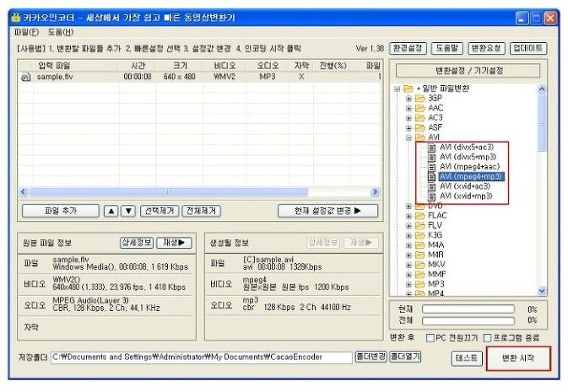
Task: Click the MP3 folder icon
Action: point(419,284)
